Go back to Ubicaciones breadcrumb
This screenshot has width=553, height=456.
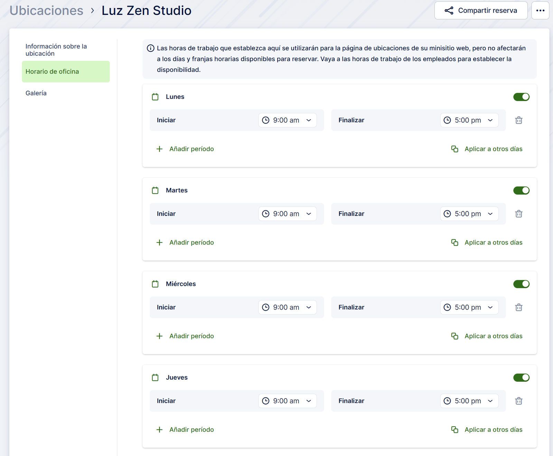(46, 11)
